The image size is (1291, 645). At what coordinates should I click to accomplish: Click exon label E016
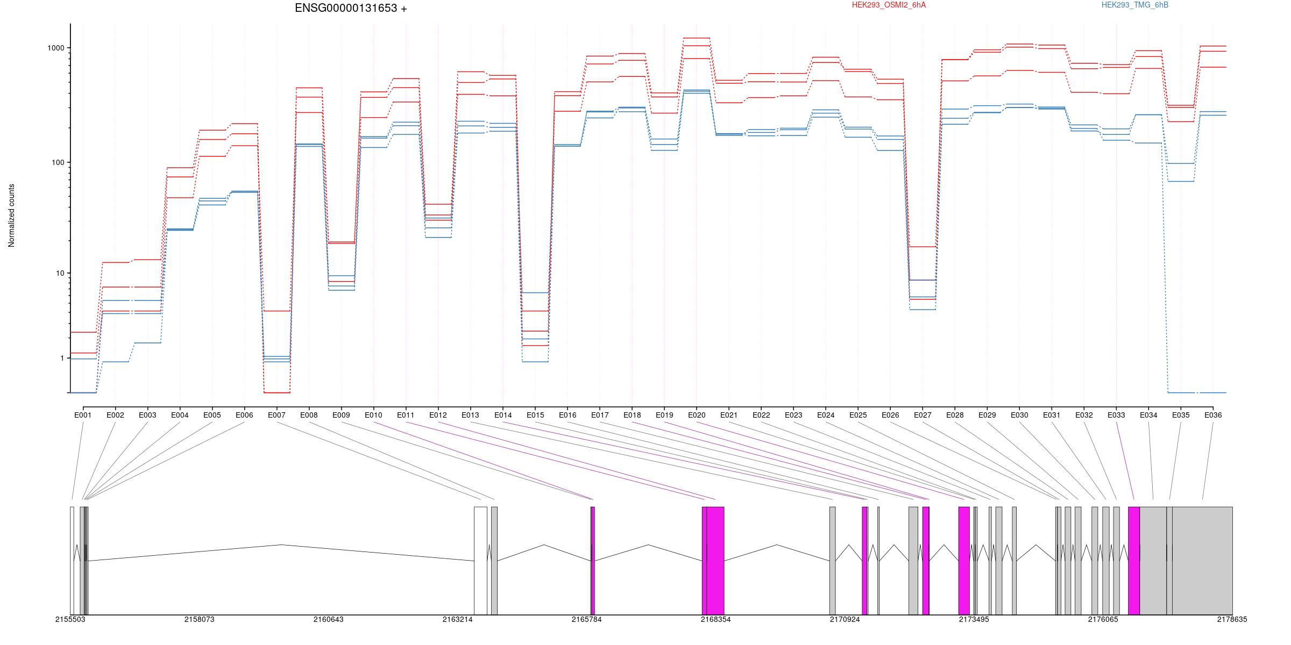coord(568,415)
